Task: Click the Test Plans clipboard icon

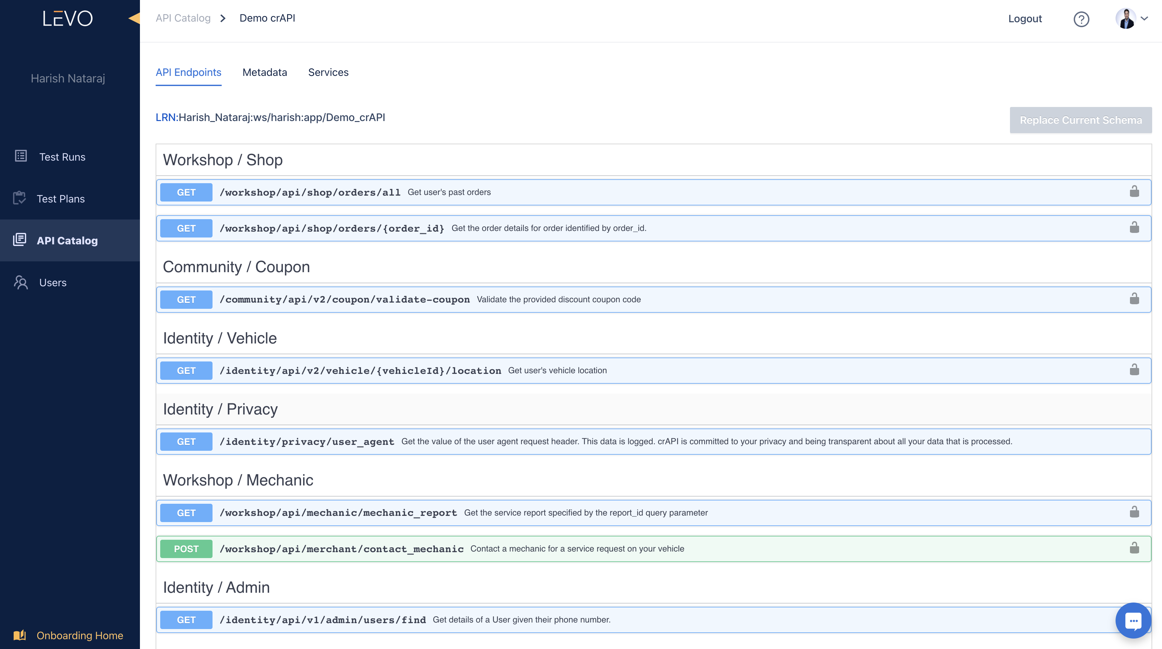Action: [19, 198]
